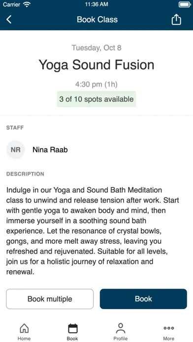
Task: Tap the Yoga Sound Fusion title
Action: [96, 65]
